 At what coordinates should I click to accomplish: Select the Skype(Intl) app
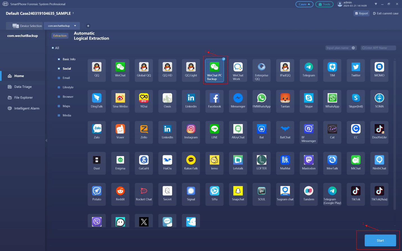[356, 101]
